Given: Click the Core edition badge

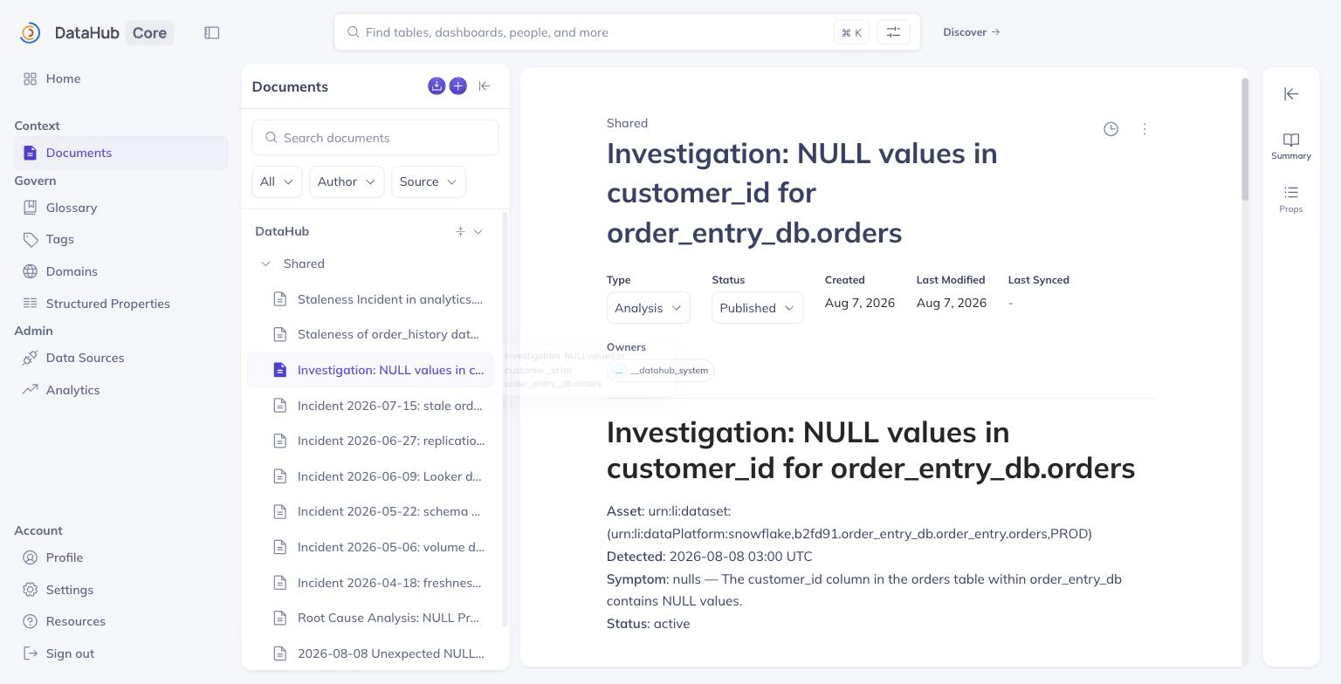Looking at the screenshot, I should (149, 33).
